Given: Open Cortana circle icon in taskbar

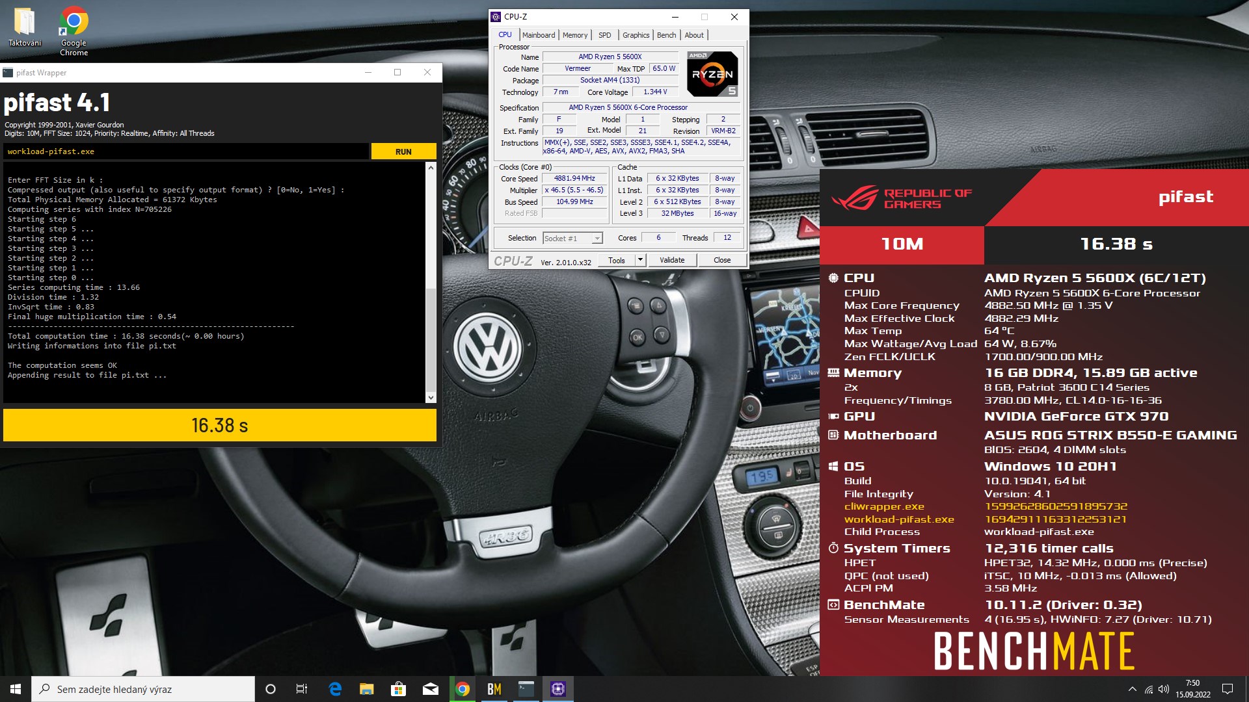Looking at the screenshot, I should pyautogui.click(x=271, y=689).
